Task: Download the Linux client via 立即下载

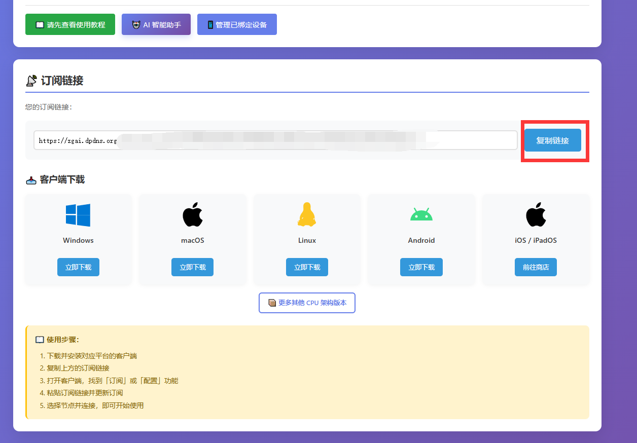Action: coord(307,267)
